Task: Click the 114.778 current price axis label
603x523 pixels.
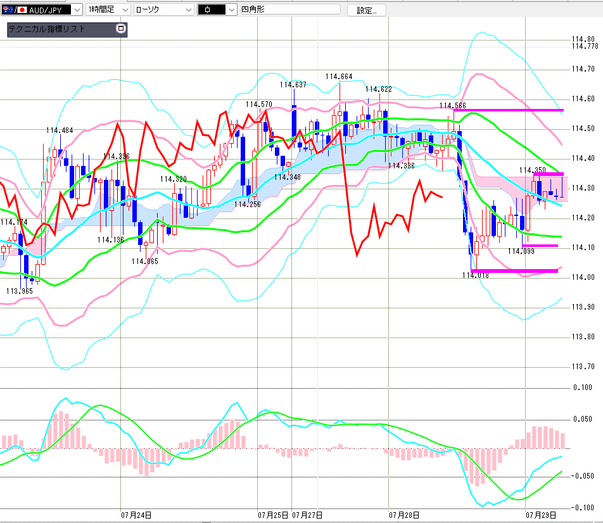Action: (585, 46)
